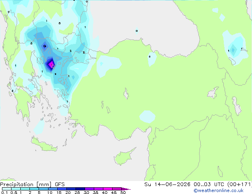The width and height of the screenshot is (252, 194).
Task: Choose the 40–45 mm magenta swatch
Action: (x=108, y=189)
